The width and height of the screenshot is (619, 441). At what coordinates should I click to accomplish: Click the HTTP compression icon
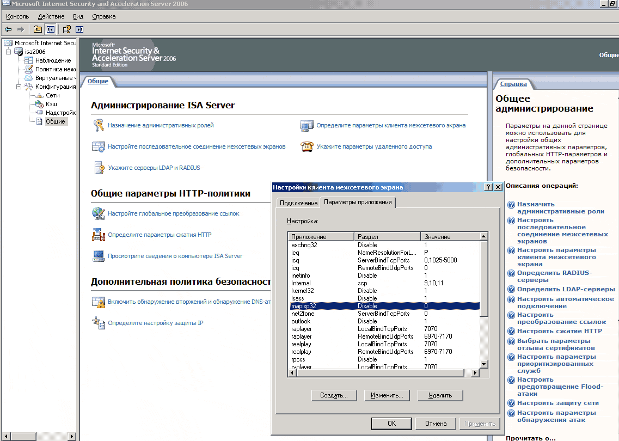pos(99,235)
